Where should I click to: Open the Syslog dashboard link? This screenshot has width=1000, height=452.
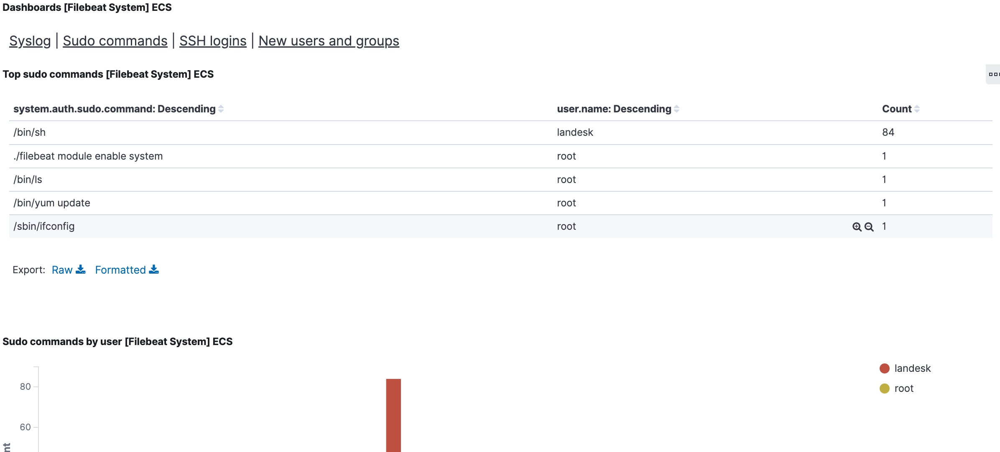pyautogui.click(x=30, y=41)
